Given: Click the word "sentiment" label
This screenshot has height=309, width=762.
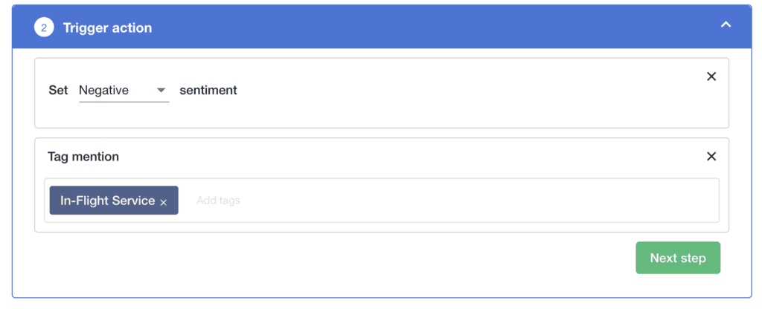Looking at the screenshot, I should [x=208, y=91].
